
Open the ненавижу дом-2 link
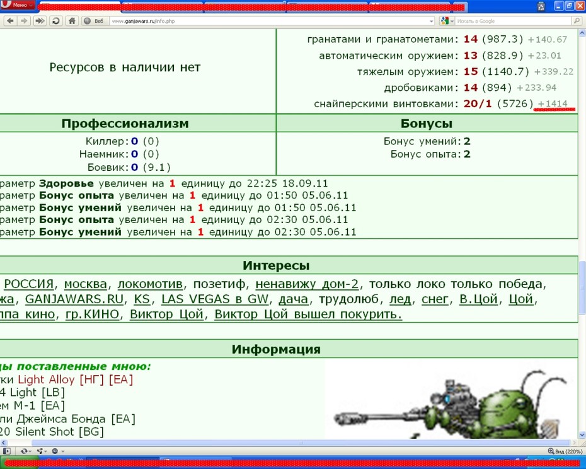click(307, 284)
